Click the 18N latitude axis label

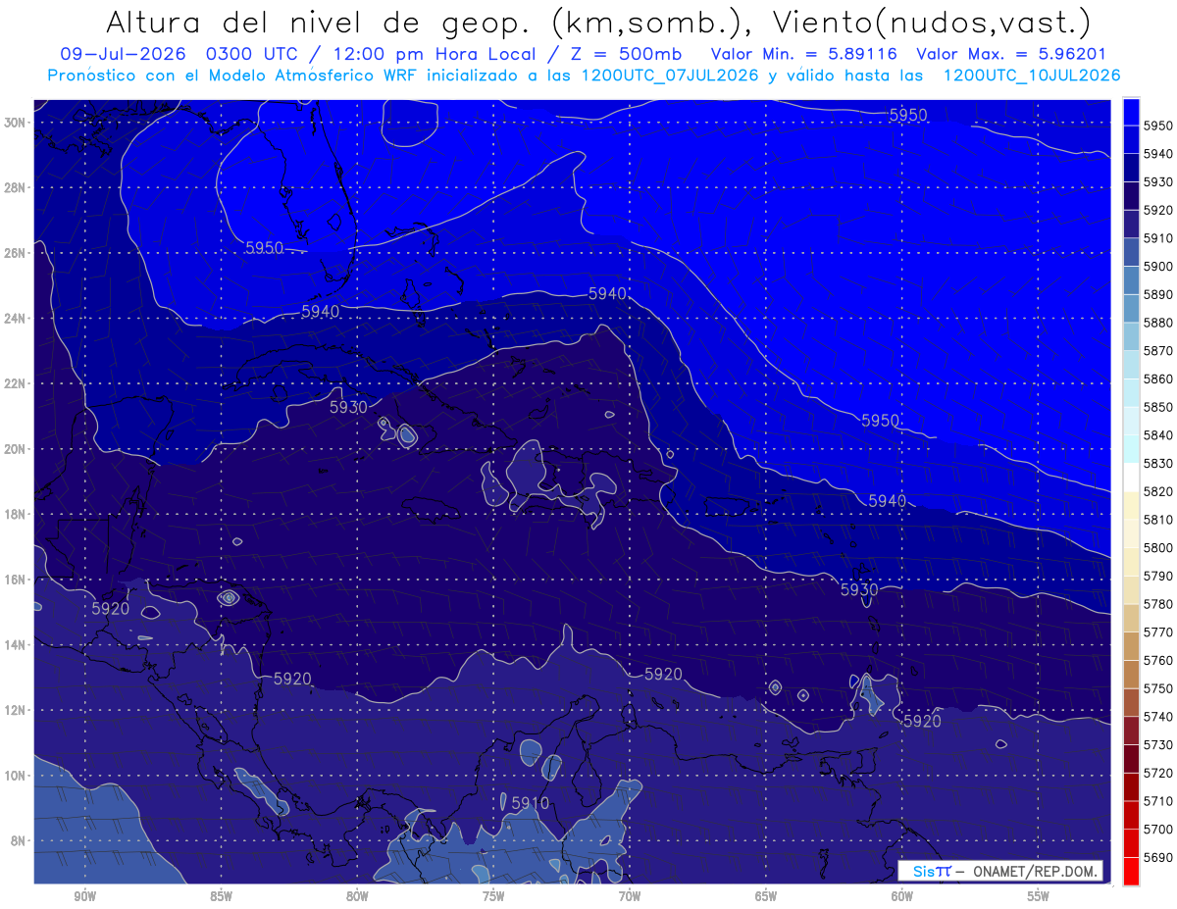(14, 514)
